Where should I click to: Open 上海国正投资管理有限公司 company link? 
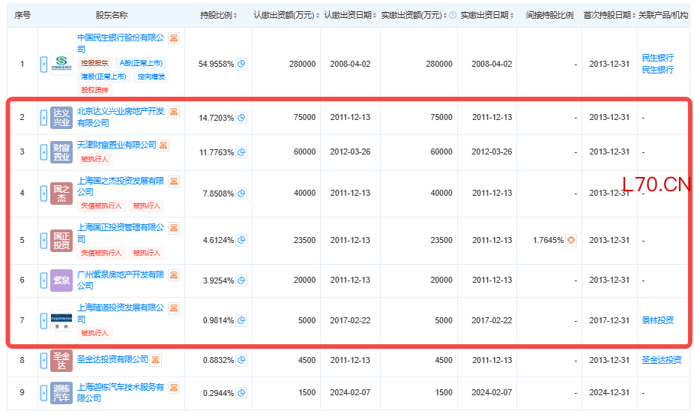[121, 233]
